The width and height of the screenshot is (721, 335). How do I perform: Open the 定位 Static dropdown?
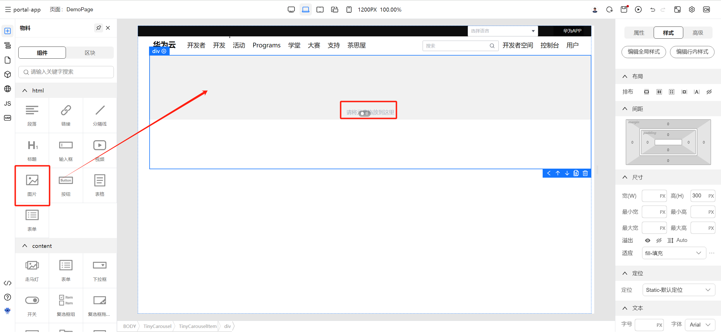tap(678, 290)
